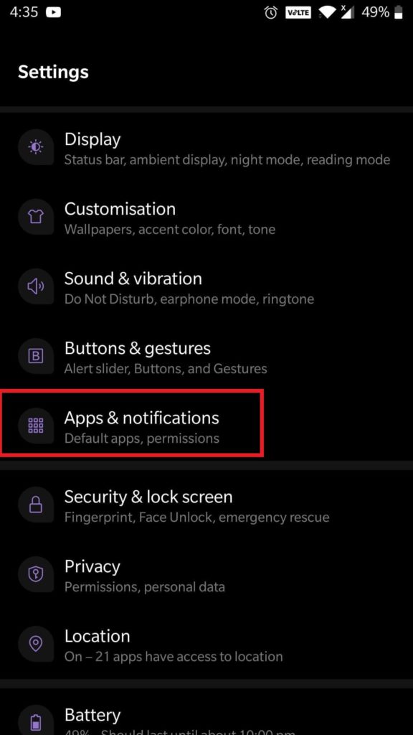Tap the Buttons & gestures B icon

point(36,356)
